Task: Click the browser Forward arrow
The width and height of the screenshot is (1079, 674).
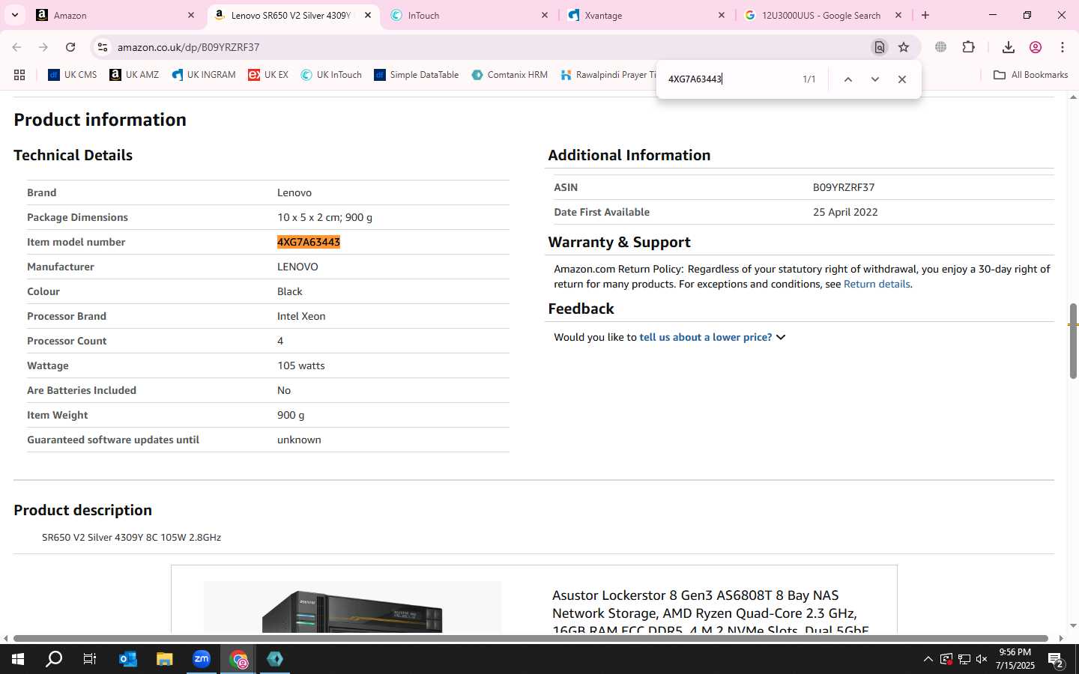Action: pyautogui.click(x=43, y=47)
